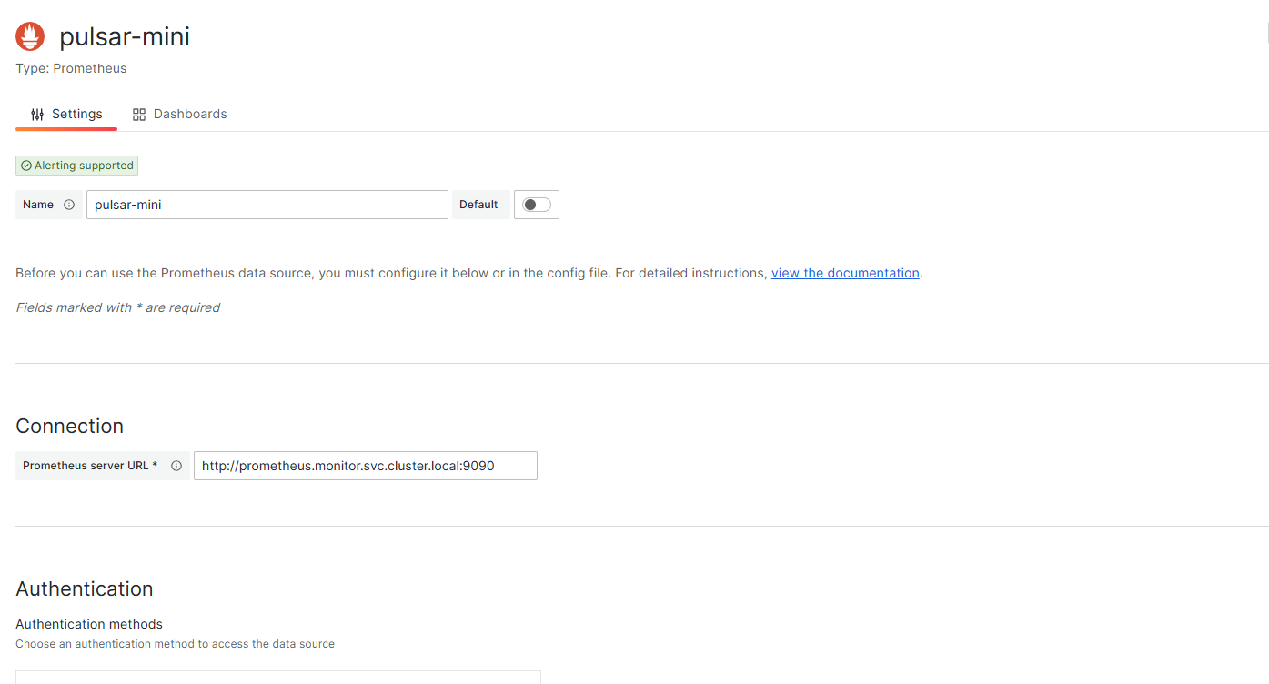
Task: Click the Name input field
Action: pos(267,205)
